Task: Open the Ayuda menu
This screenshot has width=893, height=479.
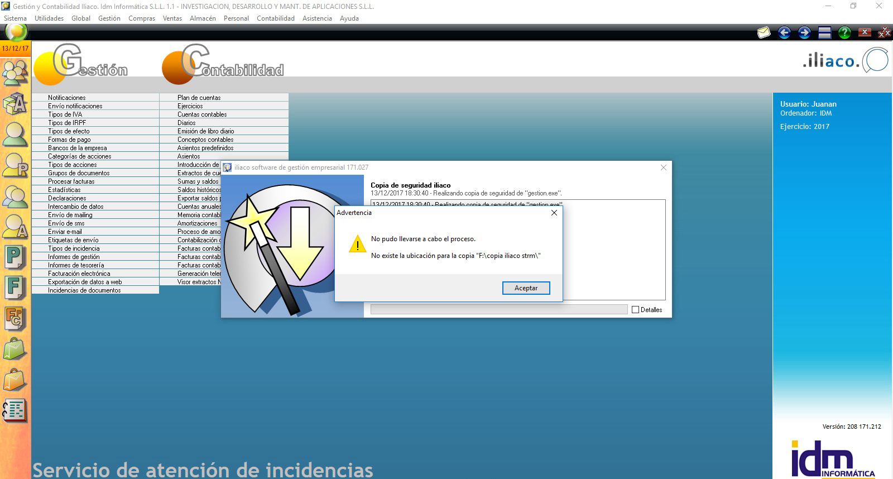Action: (349, 18)
